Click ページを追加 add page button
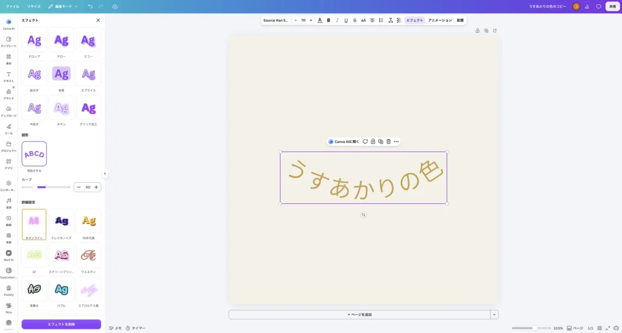 click(360, 315)
